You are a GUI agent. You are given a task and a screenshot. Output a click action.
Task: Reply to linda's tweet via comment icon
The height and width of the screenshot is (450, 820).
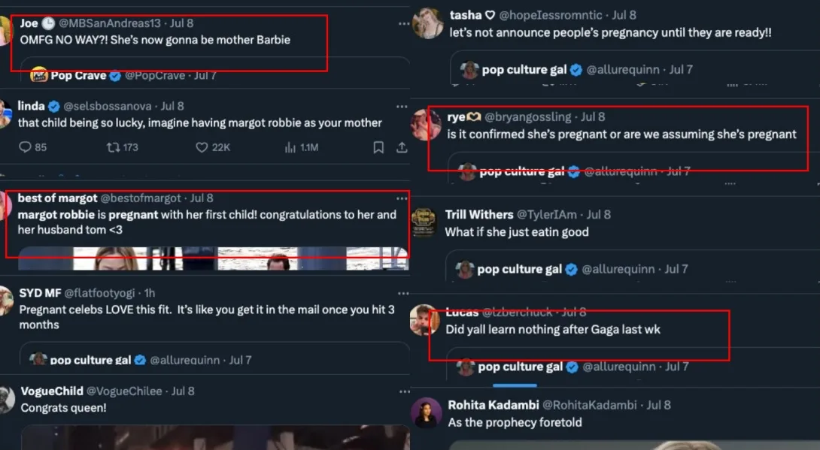[x=25, y=147]
